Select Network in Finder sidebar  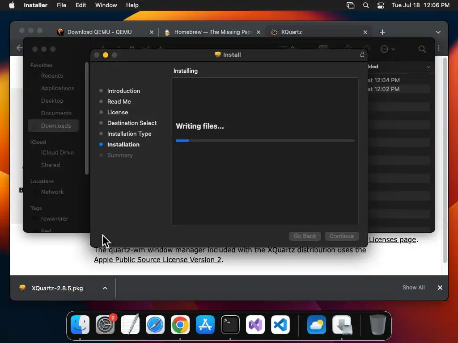(x=52, y=192)
